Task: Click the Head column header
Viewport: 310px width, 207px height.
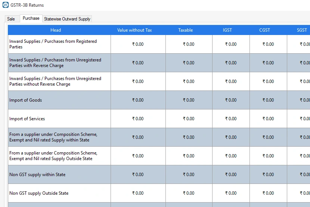Action: click(56, 30)
